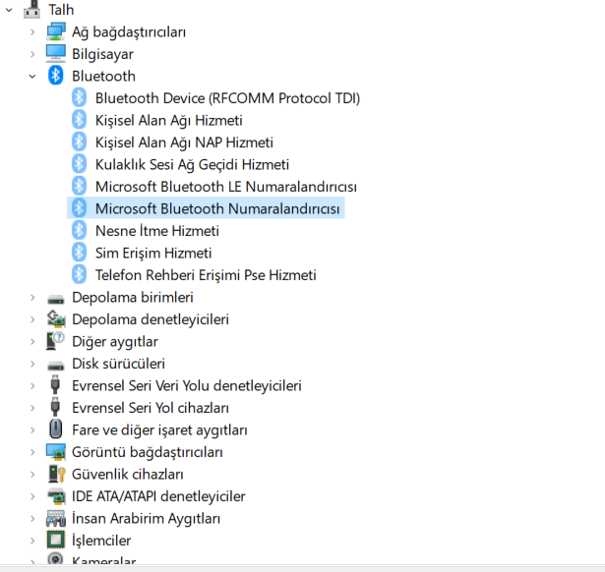
Task: Select Güvenlik cihazları label
Action: click(x=128, y=475)
